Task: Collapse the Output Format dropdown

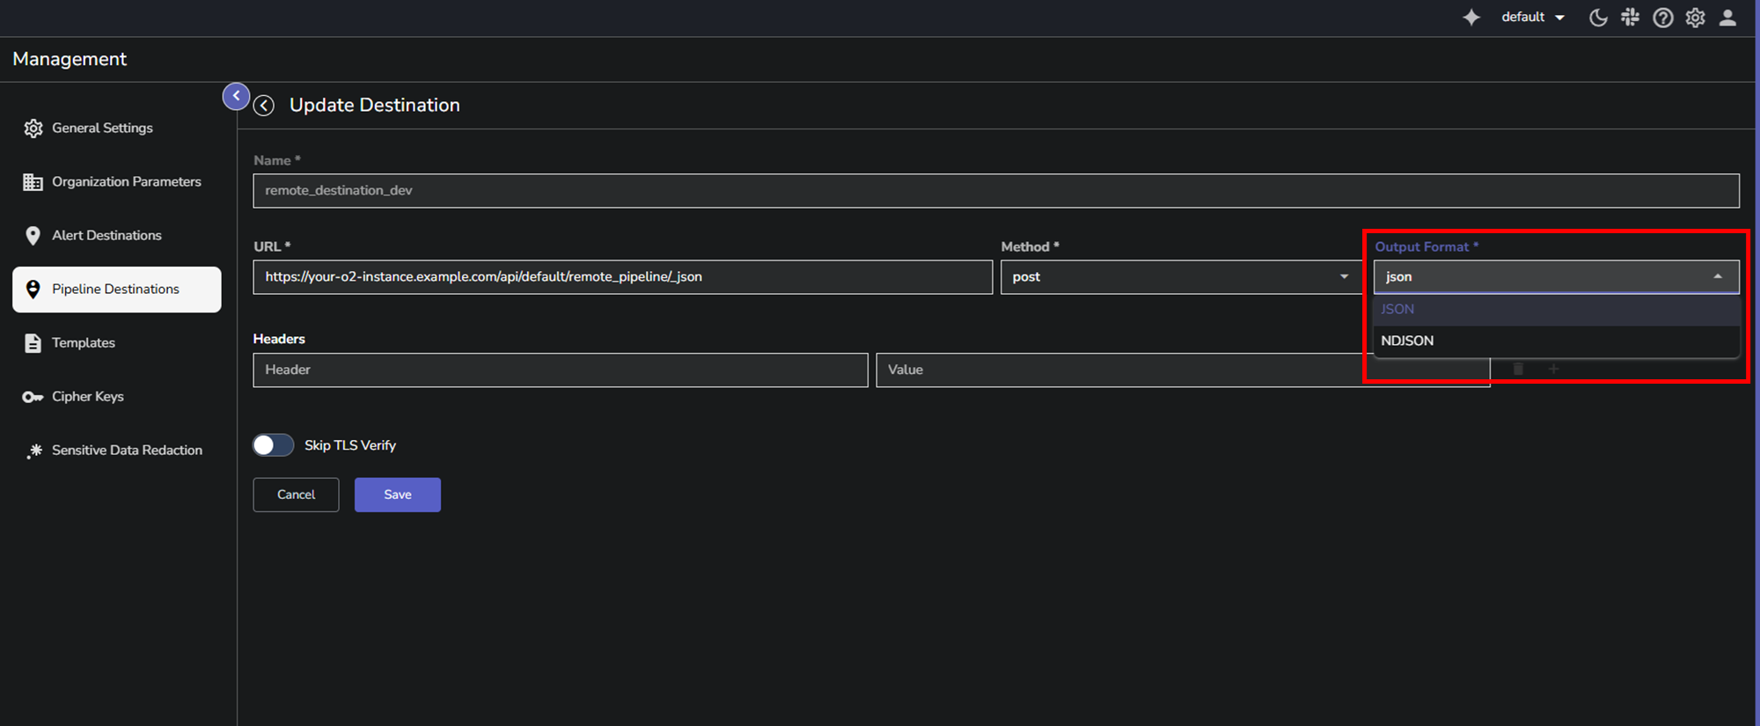Action: tap(1717, 277)
